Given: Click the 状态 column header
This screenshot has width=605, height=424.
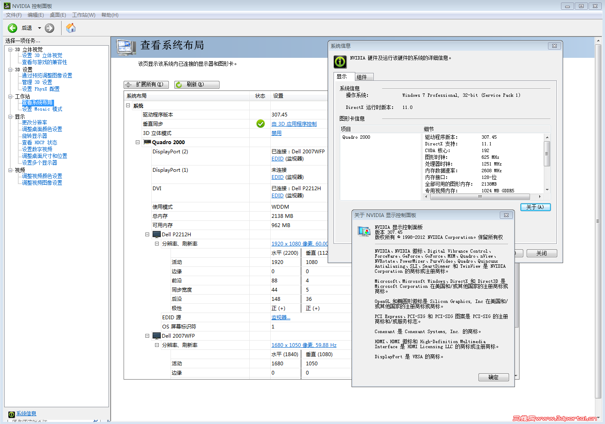Looking at the screenshot, I should [x=260, y=96].
